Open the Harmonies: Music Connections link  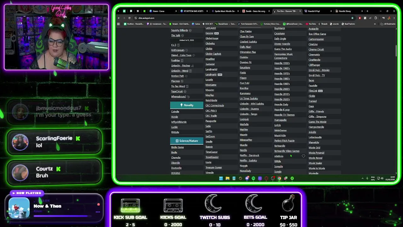tap(283, 56)
